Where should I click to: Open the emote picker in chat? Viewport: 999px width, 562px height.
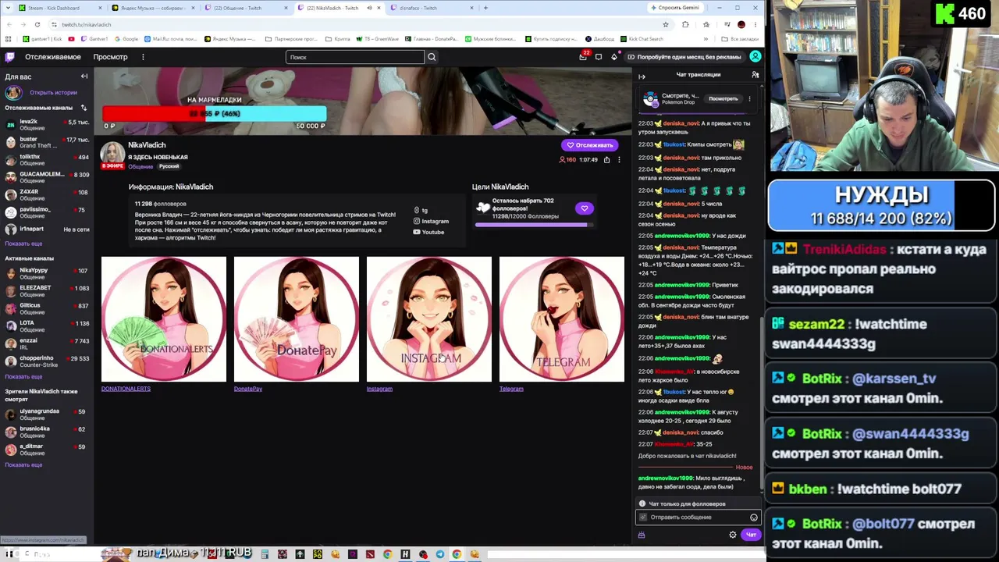pos(753,518)
